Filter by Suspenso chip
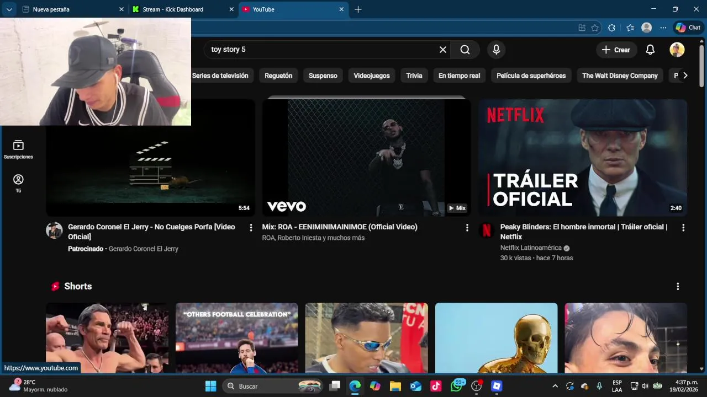The height and width of the screenshot is (397, 707). pyautogui.click(x=323, y=76)
